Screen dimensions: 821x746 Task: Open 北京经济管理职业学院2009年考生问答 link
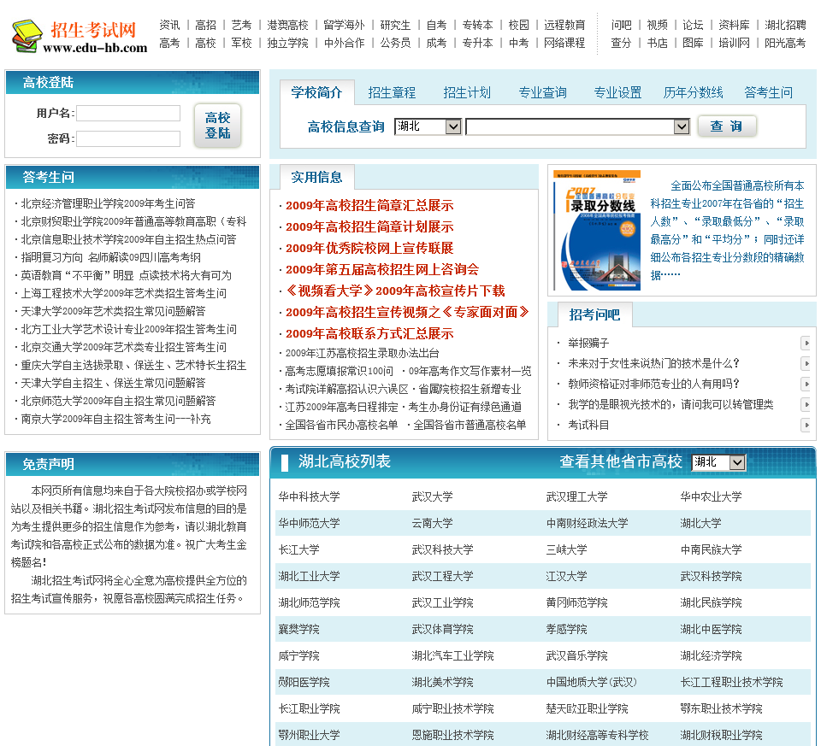(108, 203)
